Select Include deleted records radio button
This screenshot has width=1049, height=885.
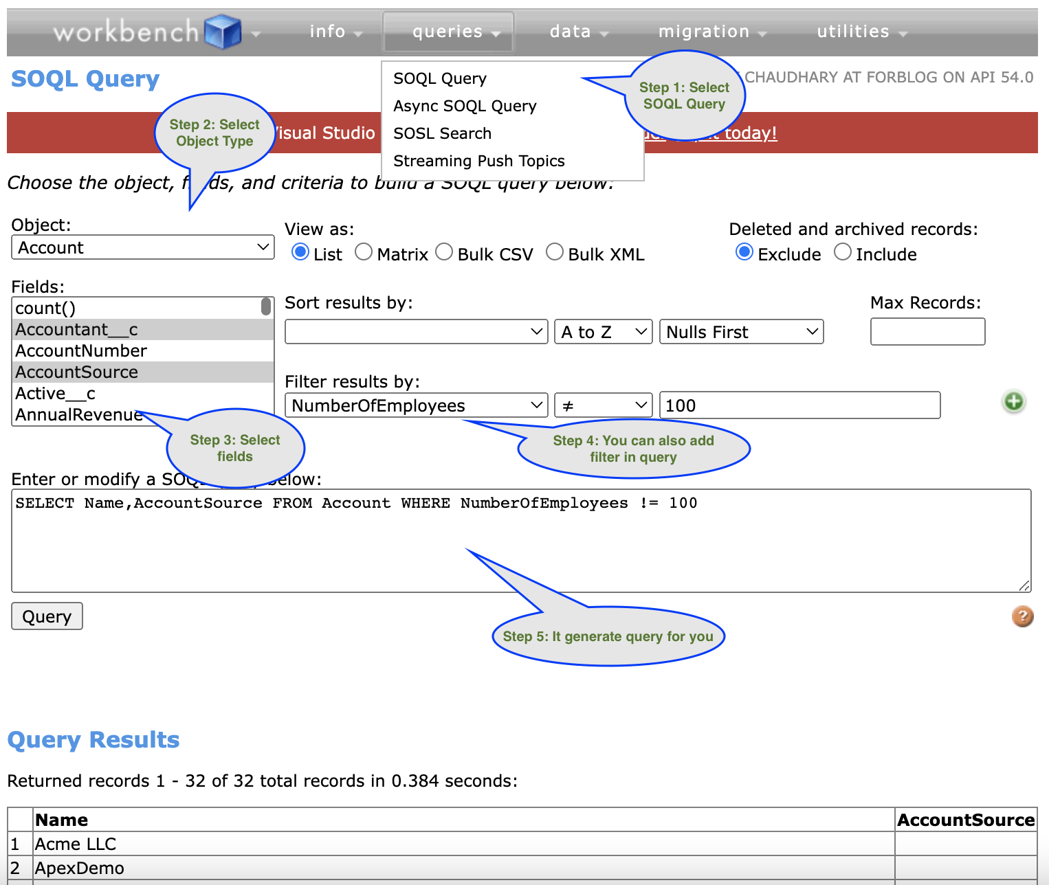point(843,252)
